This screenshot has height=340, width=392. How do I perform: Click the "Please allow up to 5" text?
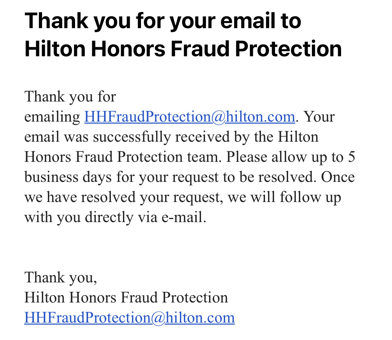coord(291,157)
